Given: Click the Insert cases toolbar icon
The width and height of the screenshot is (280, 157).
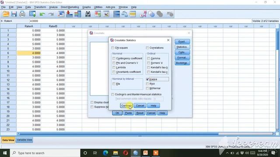Looking at the screenshot, I should (x=98, y=14).
